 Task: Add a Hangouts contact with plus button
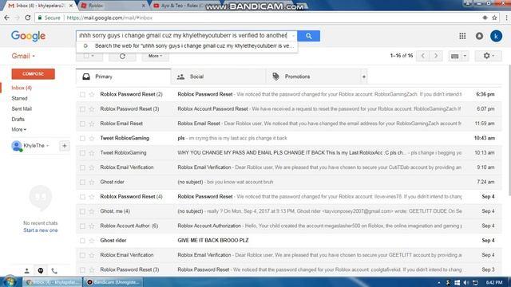64,146
